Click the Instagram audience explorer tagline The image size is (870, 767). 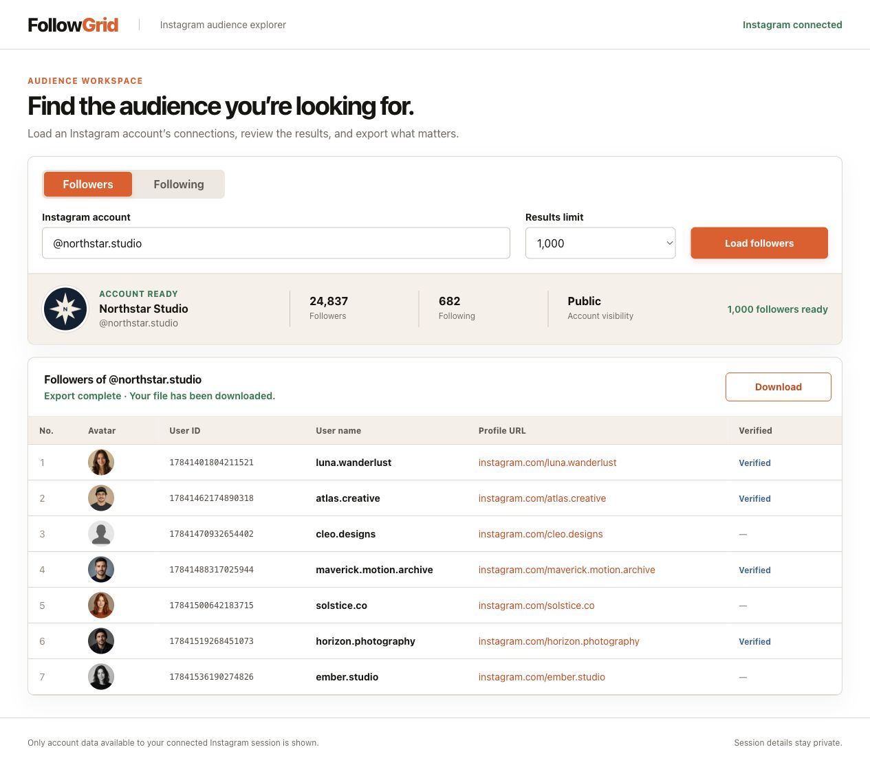pos(223,25)
